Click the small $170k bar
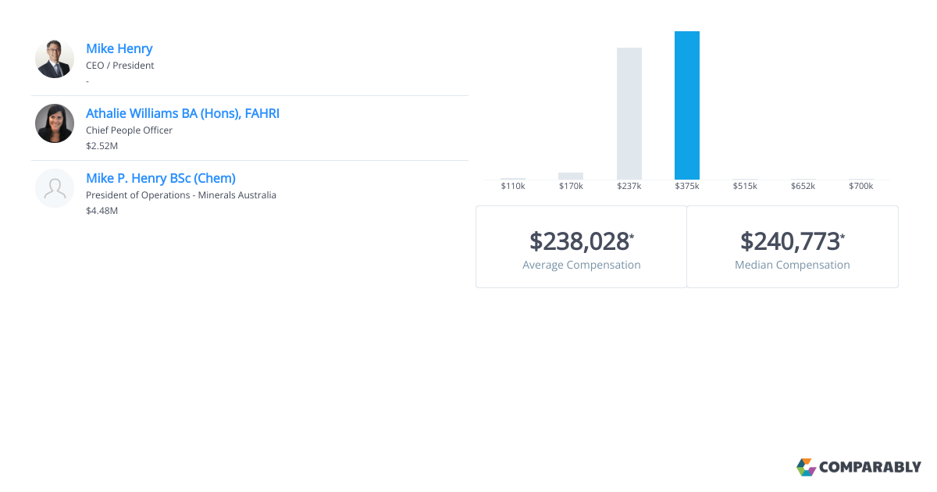Screen dimensions: 937x492 (571, 176)
